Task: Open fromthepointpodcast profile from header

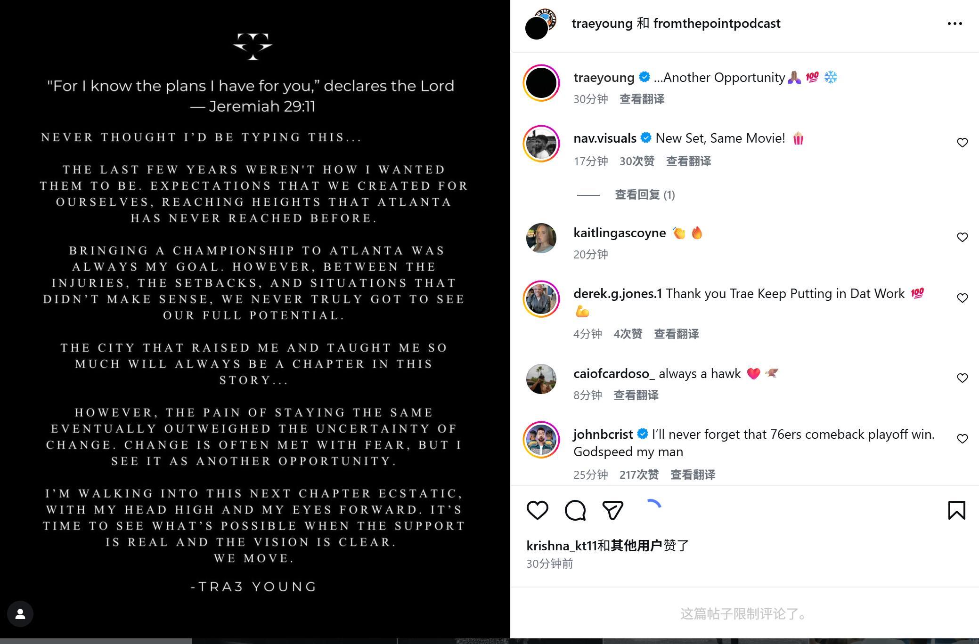Action: [717, 24]
